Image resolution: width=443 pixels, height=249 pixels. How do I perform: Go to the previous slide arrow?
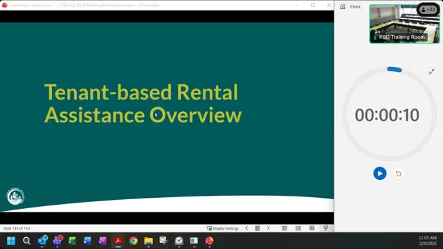[246, 228]
